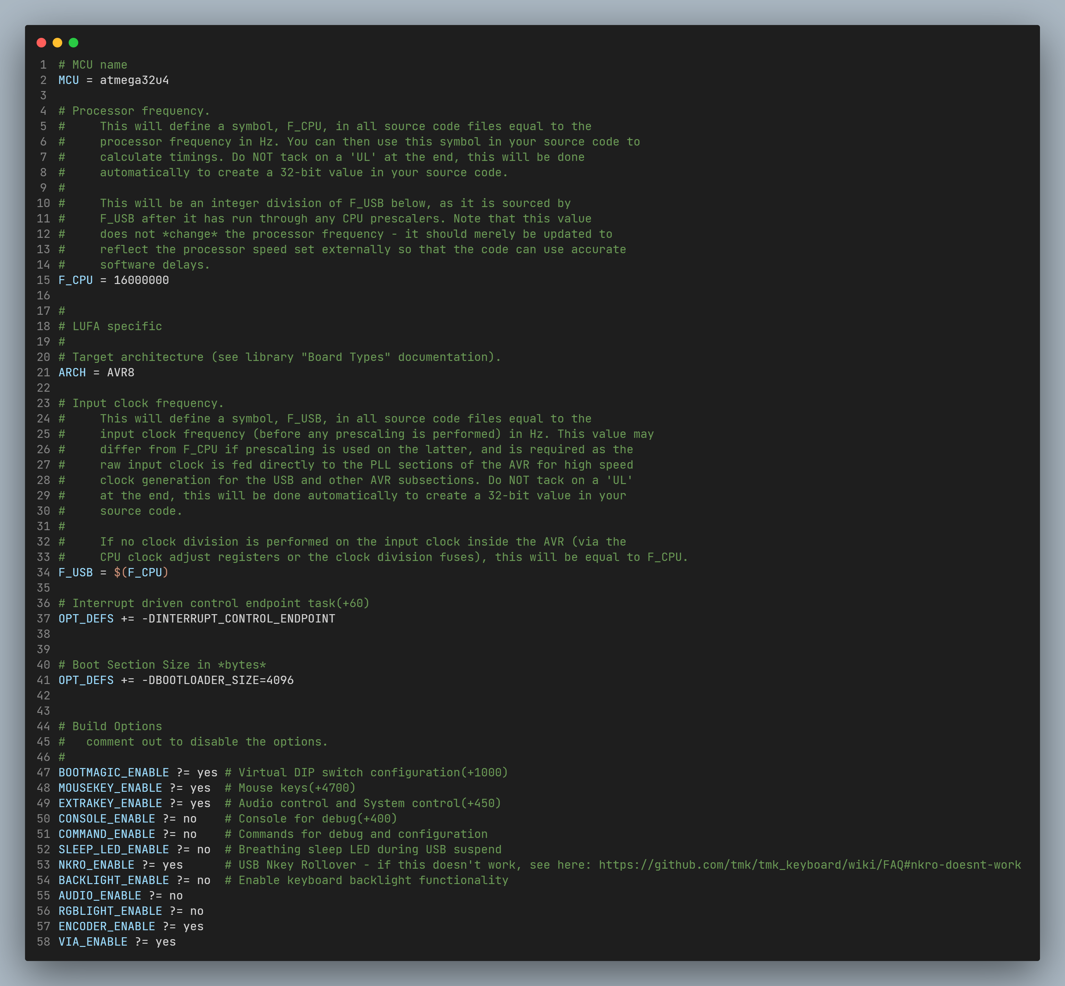Click the '# Mouse keys(+4700)' comment
The image size is (1065, 986).
click(290, 788)
